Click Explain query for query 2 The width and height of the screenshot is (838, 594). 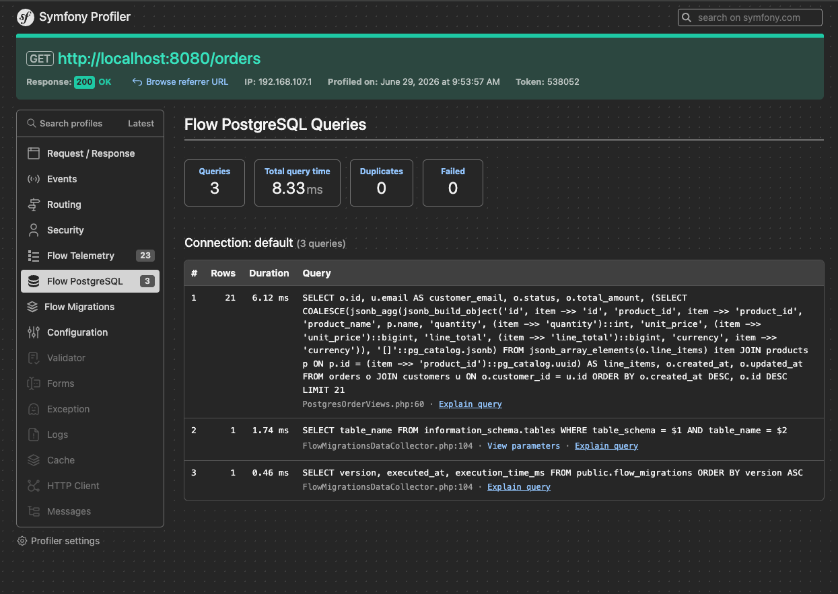[606, 446]
